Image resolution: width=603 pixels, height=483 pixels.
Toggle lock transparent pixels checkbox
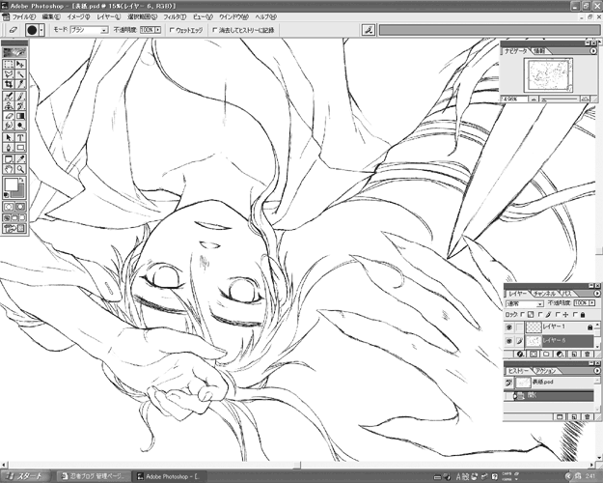point(523,315)
